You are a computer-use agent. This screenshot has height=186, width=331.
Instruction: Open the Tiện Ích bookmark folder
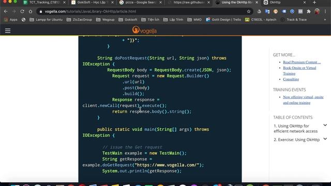pyautogui.click(x=151, y=20)
